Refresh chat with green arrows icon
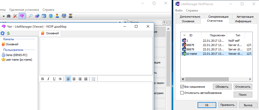 click(x=8, y=33)
